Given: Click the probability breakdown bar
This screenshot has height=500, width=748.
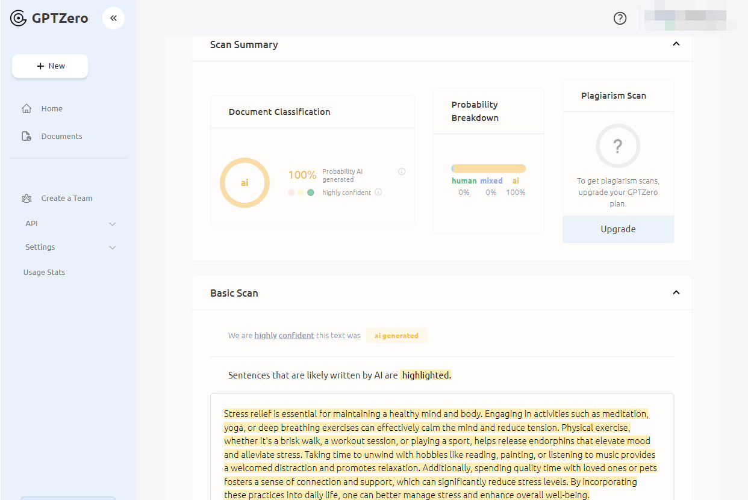Looking at the screenshot, I should (488, 168).
